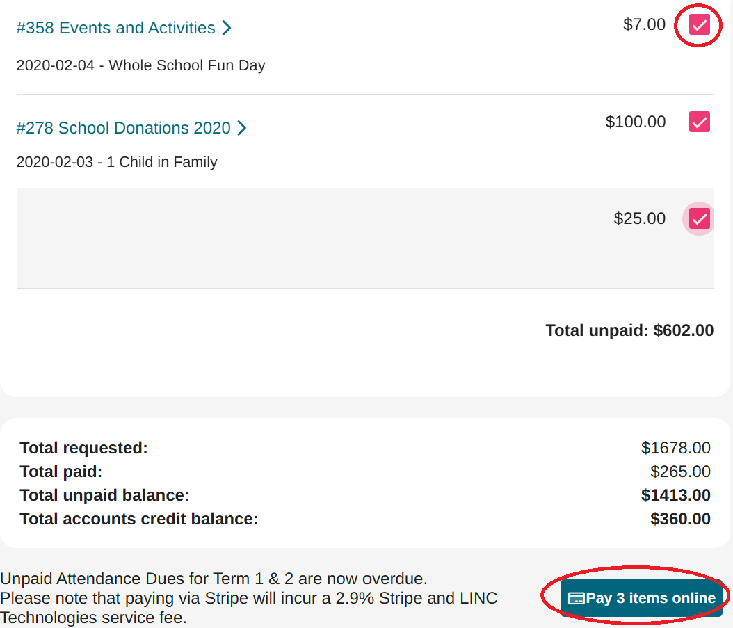Viewport: 733px width, 628px height.
Task: Expand chevron beside Events and Activities
Action: pos(227,29)
